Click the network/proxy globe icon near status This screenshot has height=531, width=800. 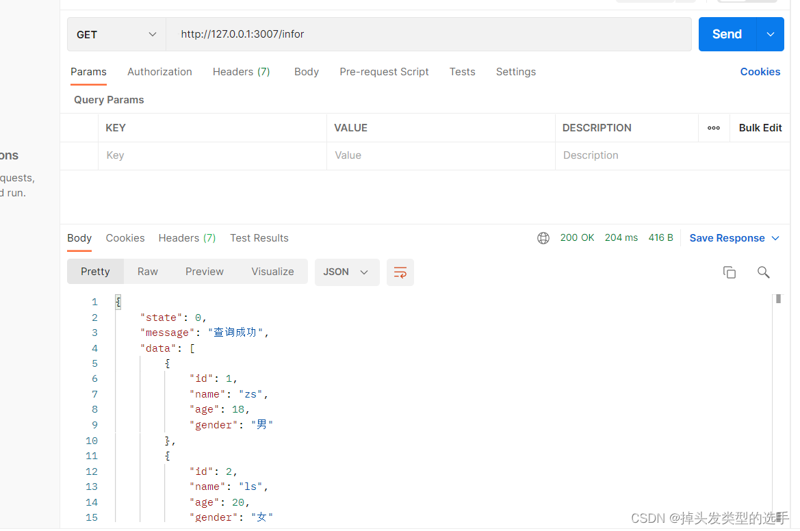(543, 237)
